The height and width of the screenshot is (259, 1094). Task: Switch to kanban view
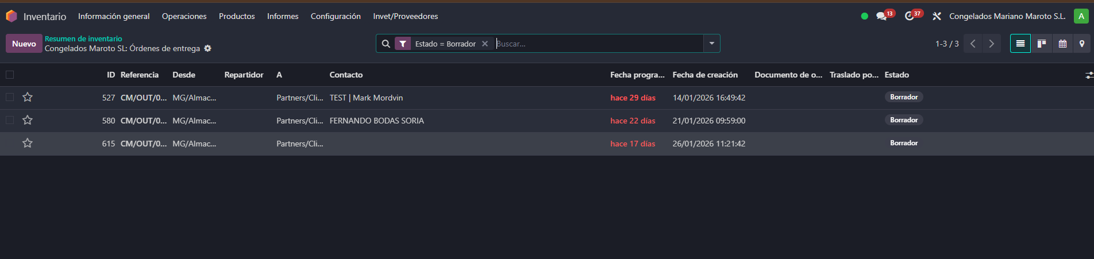tap(1041, 44)
